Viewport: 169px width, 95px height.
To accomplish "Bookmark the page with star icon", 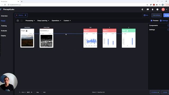I will (147, 5).
